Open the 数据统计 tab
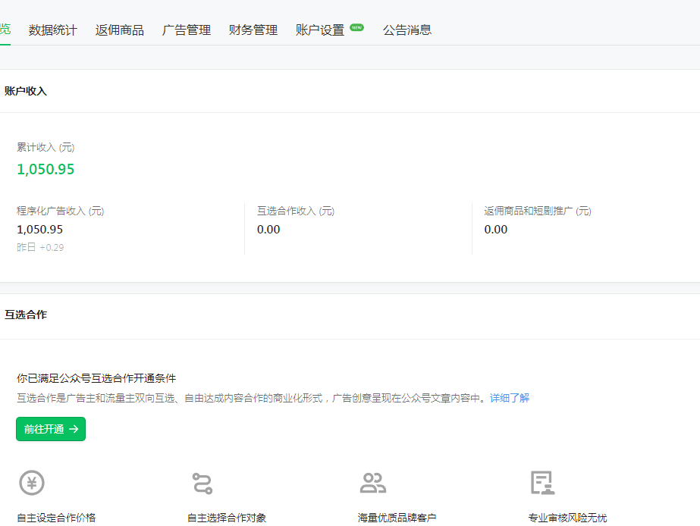700x526 pixels. coord(53,30)
